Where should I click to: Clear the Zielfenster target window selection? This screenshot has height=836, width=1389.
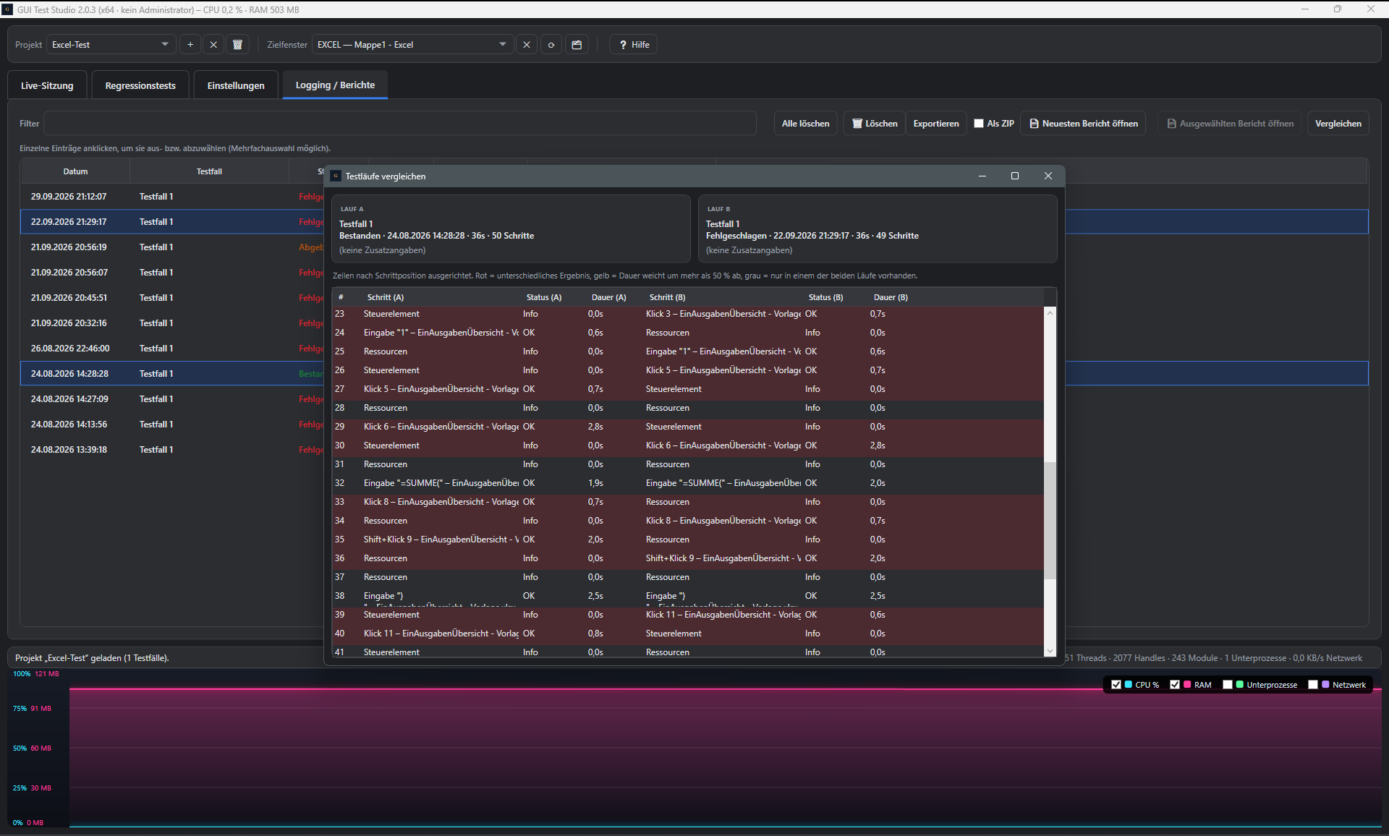pos(527,45)
